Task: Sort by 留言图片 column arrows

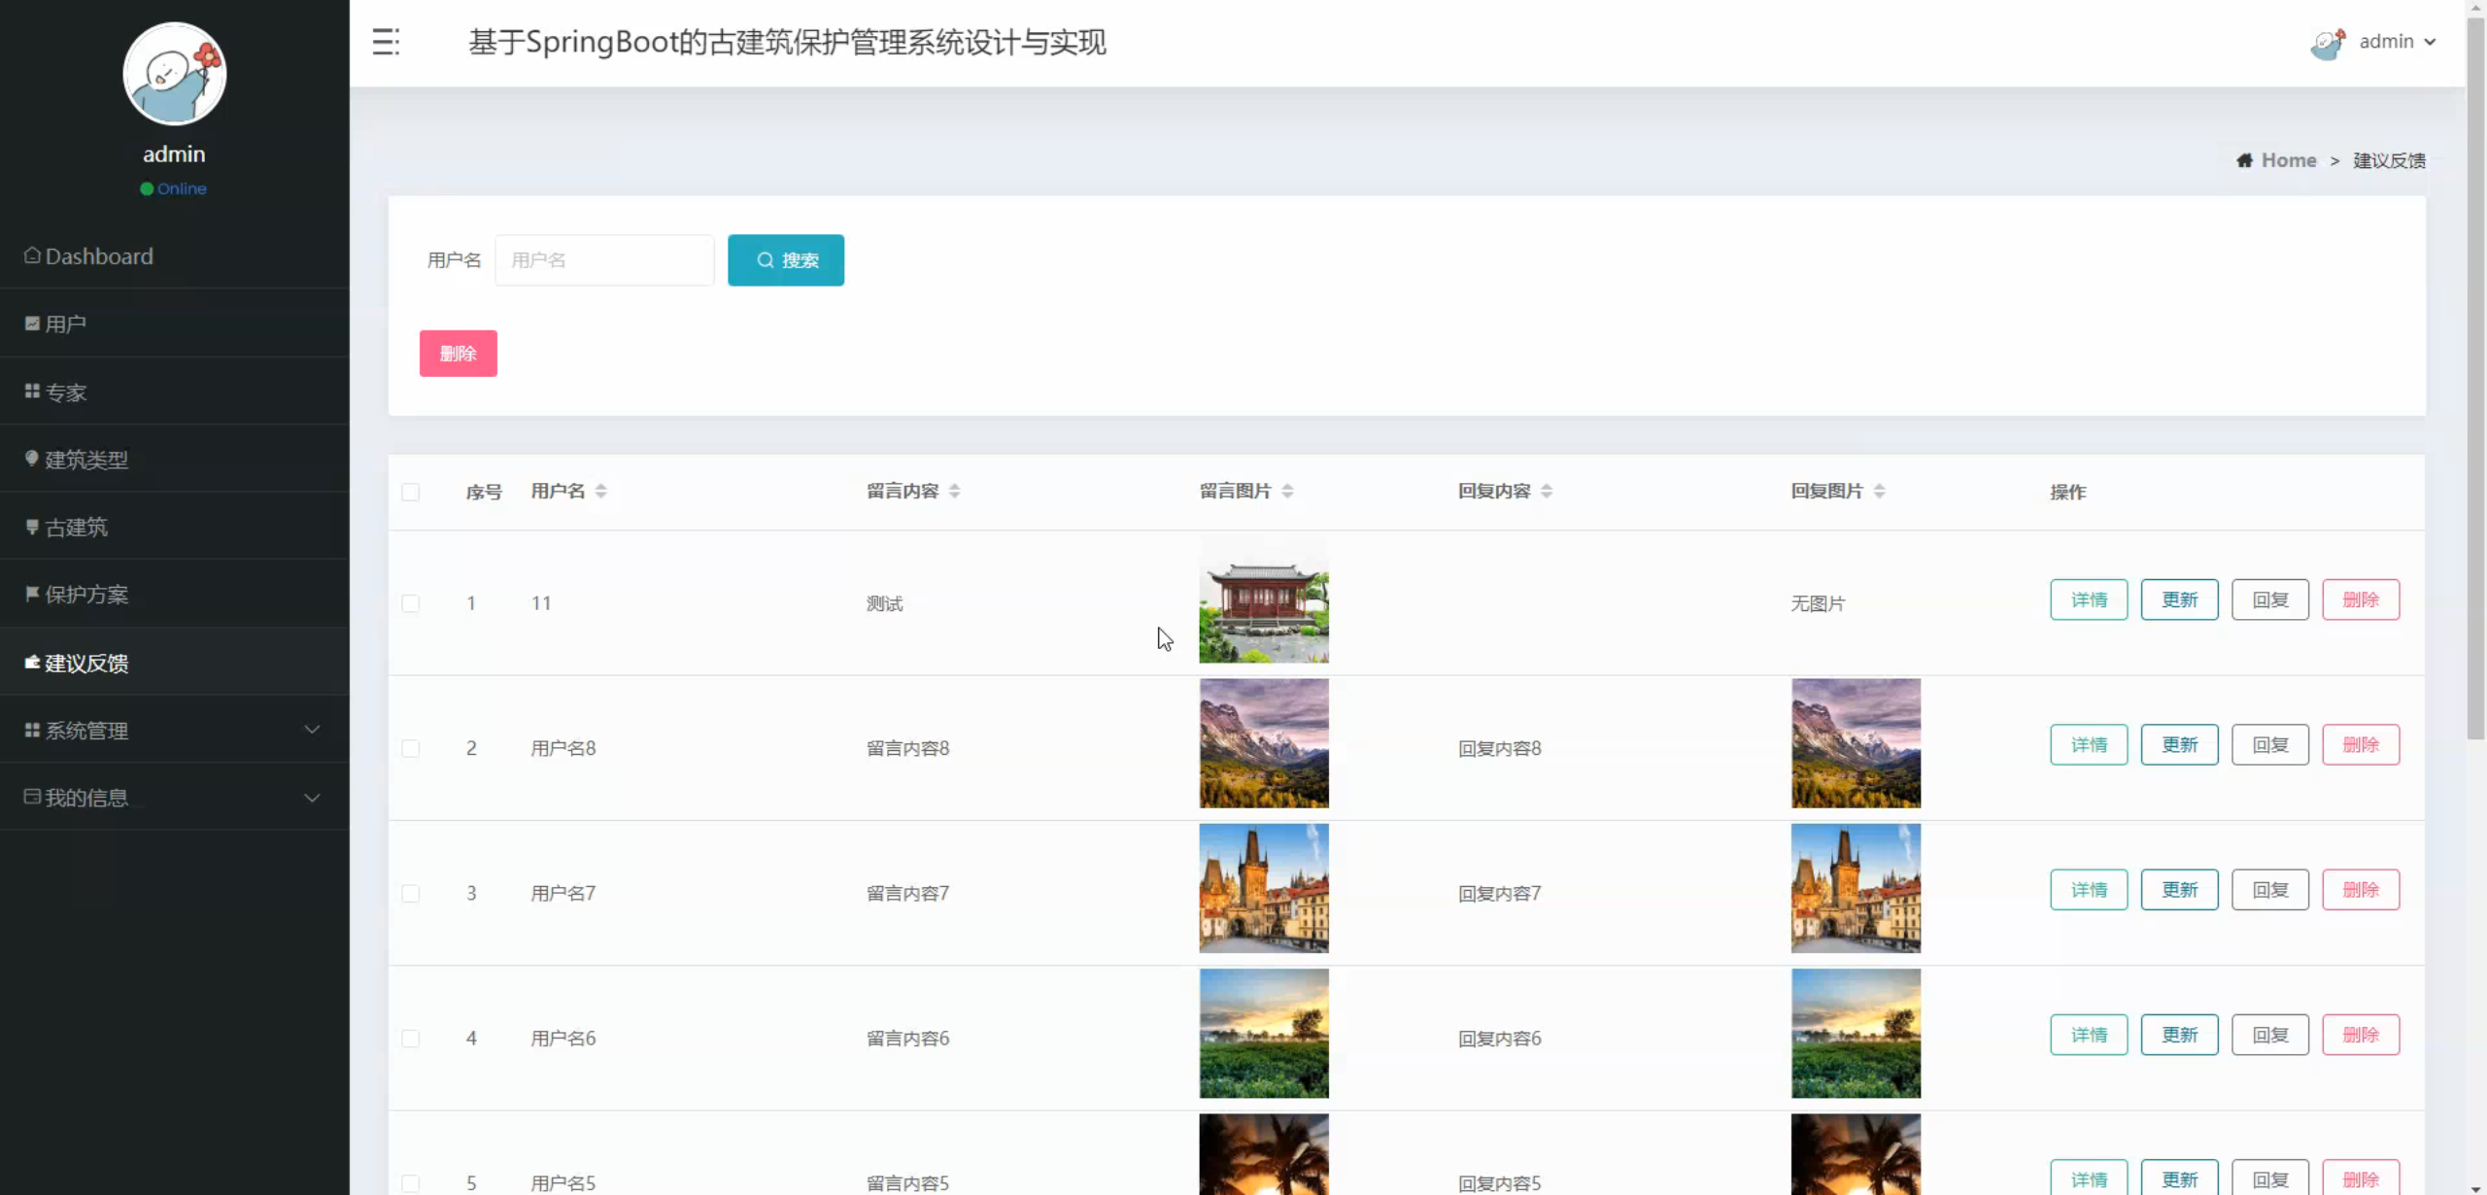Action: (1287, 492)
